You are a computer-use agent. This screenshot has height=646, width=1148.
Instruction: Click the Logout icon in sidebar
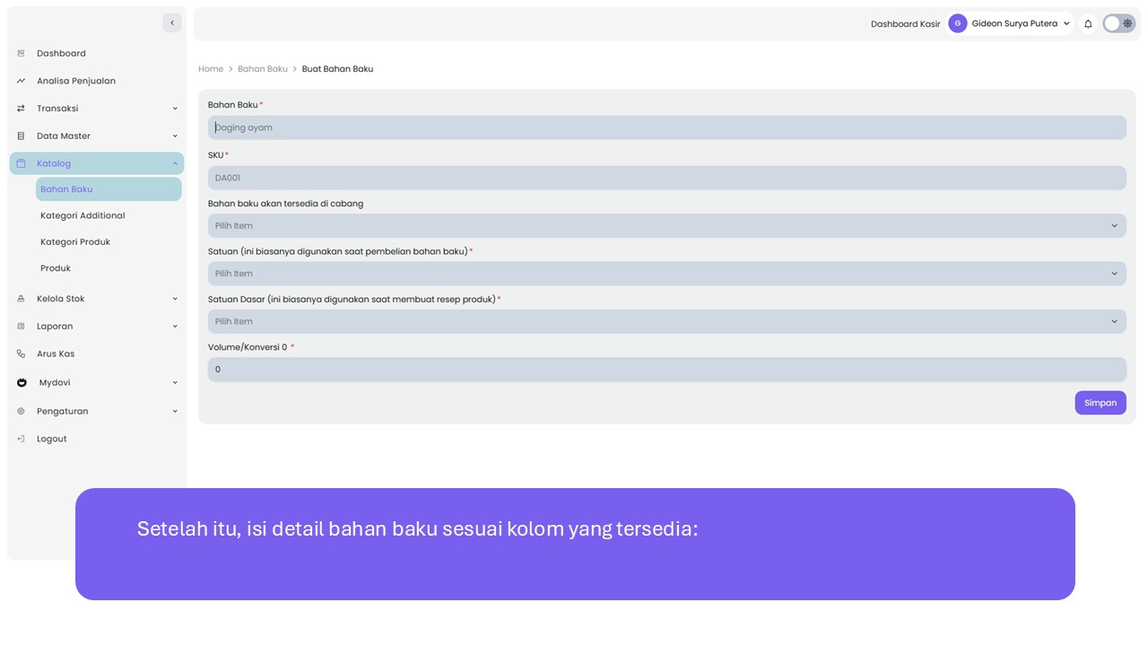tap(21, 439)
